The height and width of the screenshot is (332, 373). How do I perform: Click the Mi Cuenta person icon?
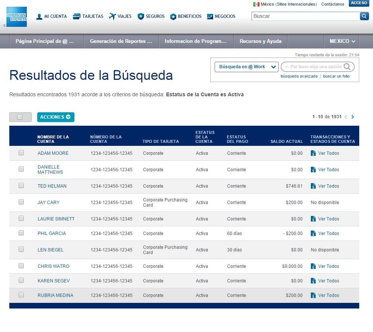(x=39, y=17)
